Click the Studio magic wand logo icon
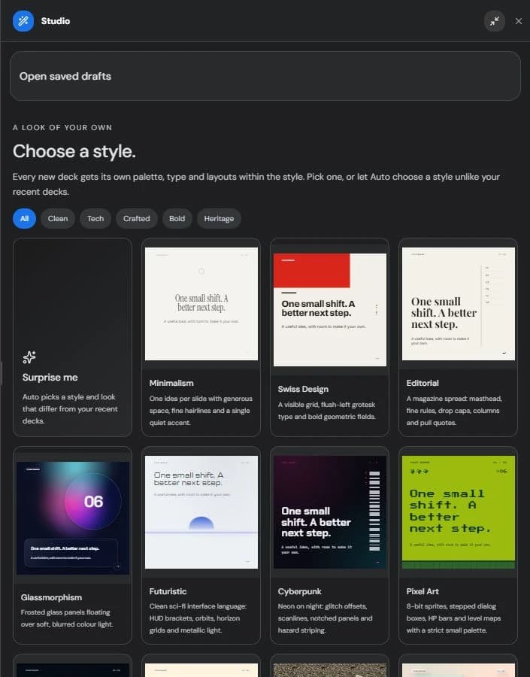Screen dimensions: 530x677 click(x=23, y=21)
